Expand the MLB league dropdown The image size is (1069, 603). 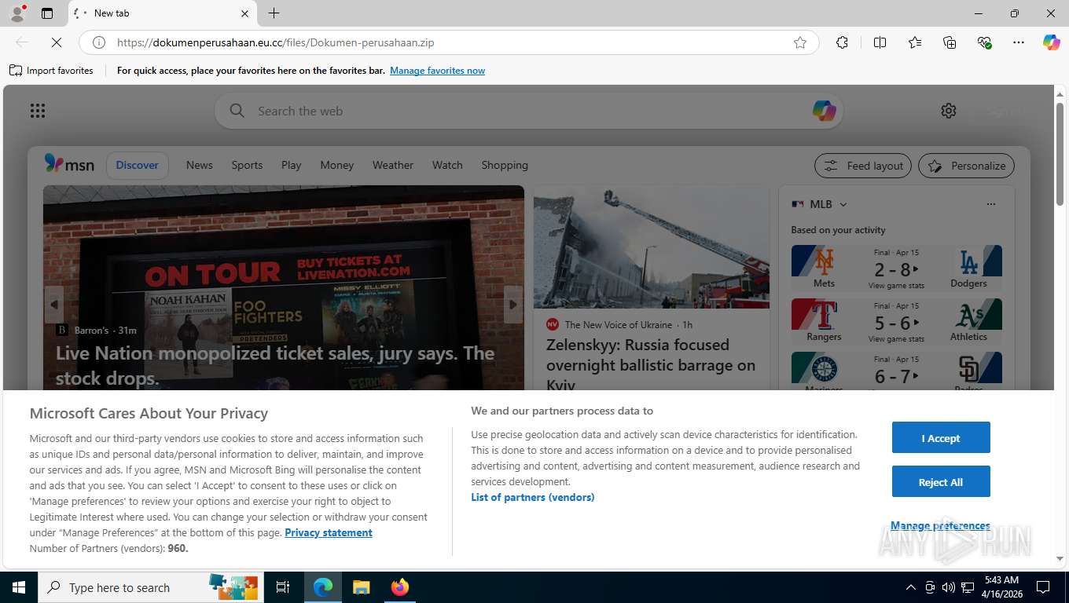point(843,204)
